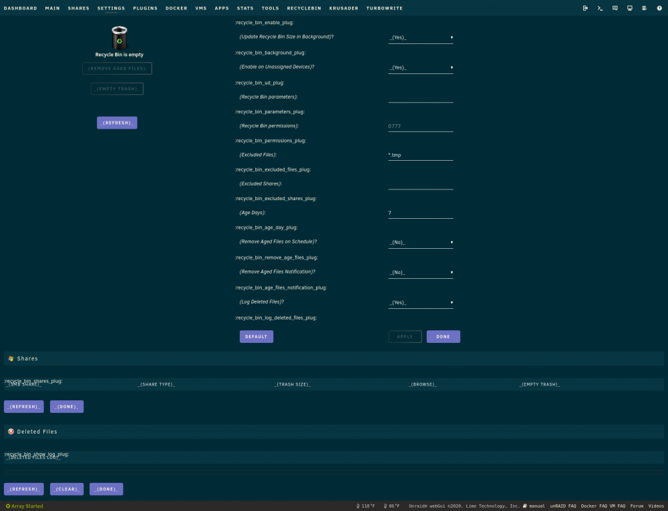668x511 pixels.
Task: Click the Recycle Bin trash can image
Action: pos(120,37)
